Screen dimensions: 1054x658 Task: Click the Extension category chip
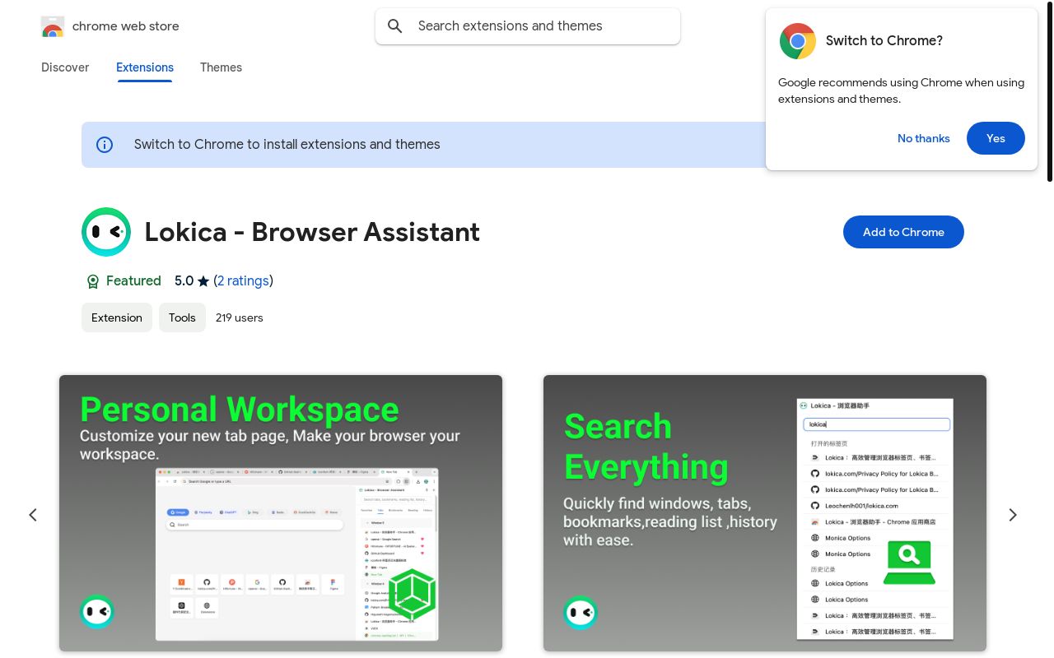click(117, 317)
